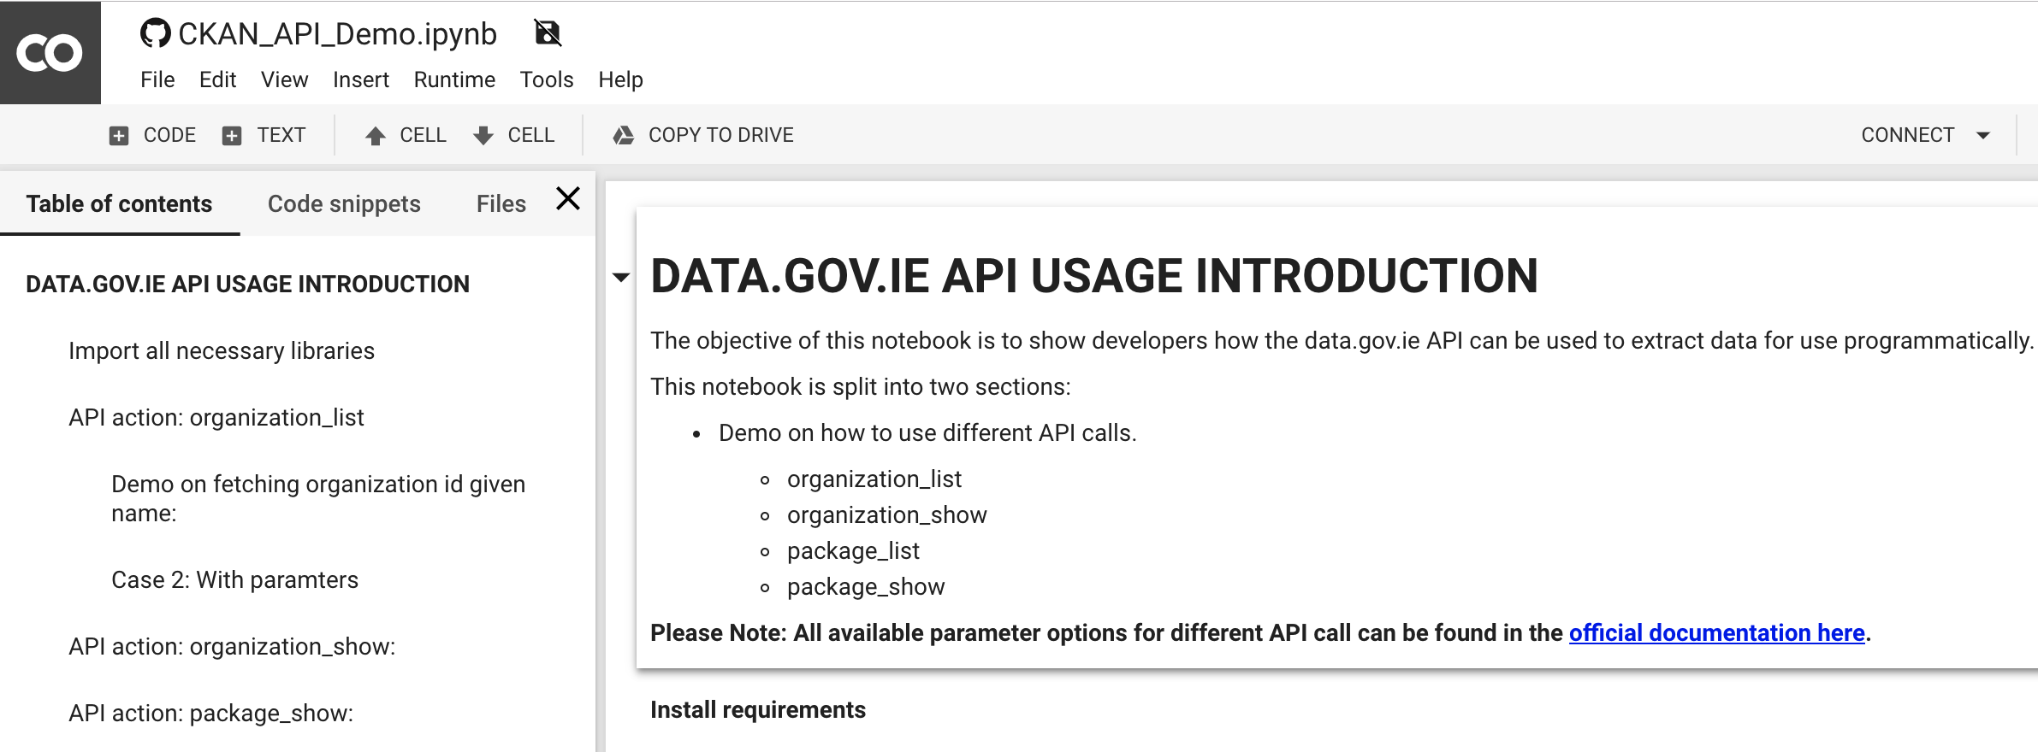Switch to the Code snippets tab

(x=344, y=203)
